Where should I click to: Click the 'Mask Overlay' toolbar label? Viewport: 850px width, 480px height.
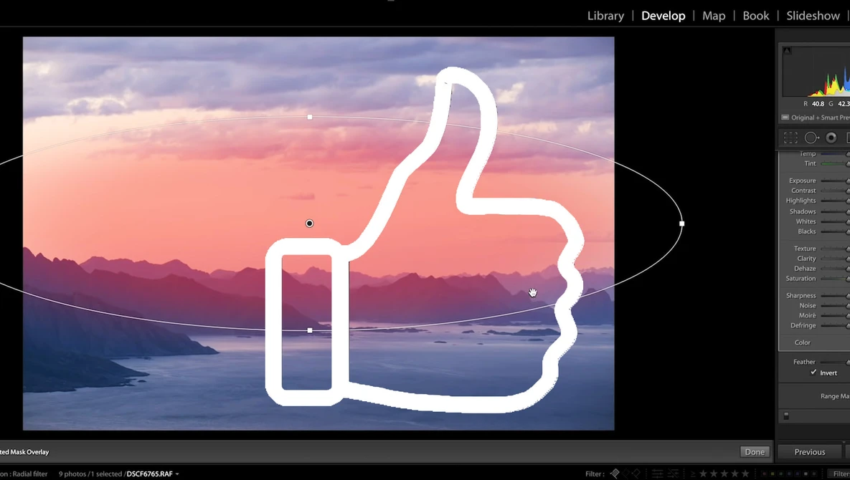point(29,452)
